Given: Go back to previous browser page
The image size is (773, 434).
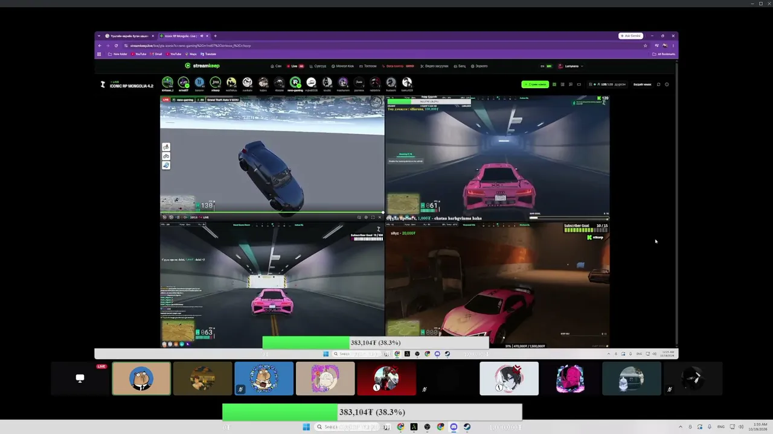Looking at the screenshot, I should tap(100, 46).
